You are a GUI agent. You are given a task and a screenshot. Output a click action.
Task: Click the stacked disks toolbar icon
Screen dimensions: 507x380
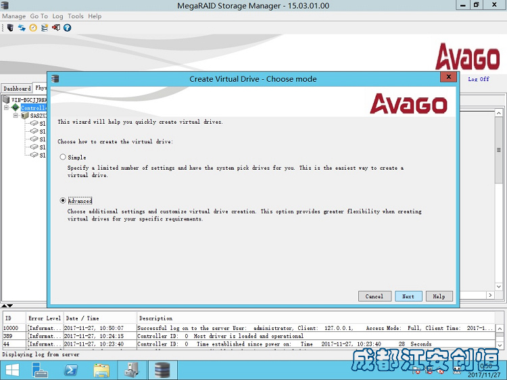pos(45,28)
